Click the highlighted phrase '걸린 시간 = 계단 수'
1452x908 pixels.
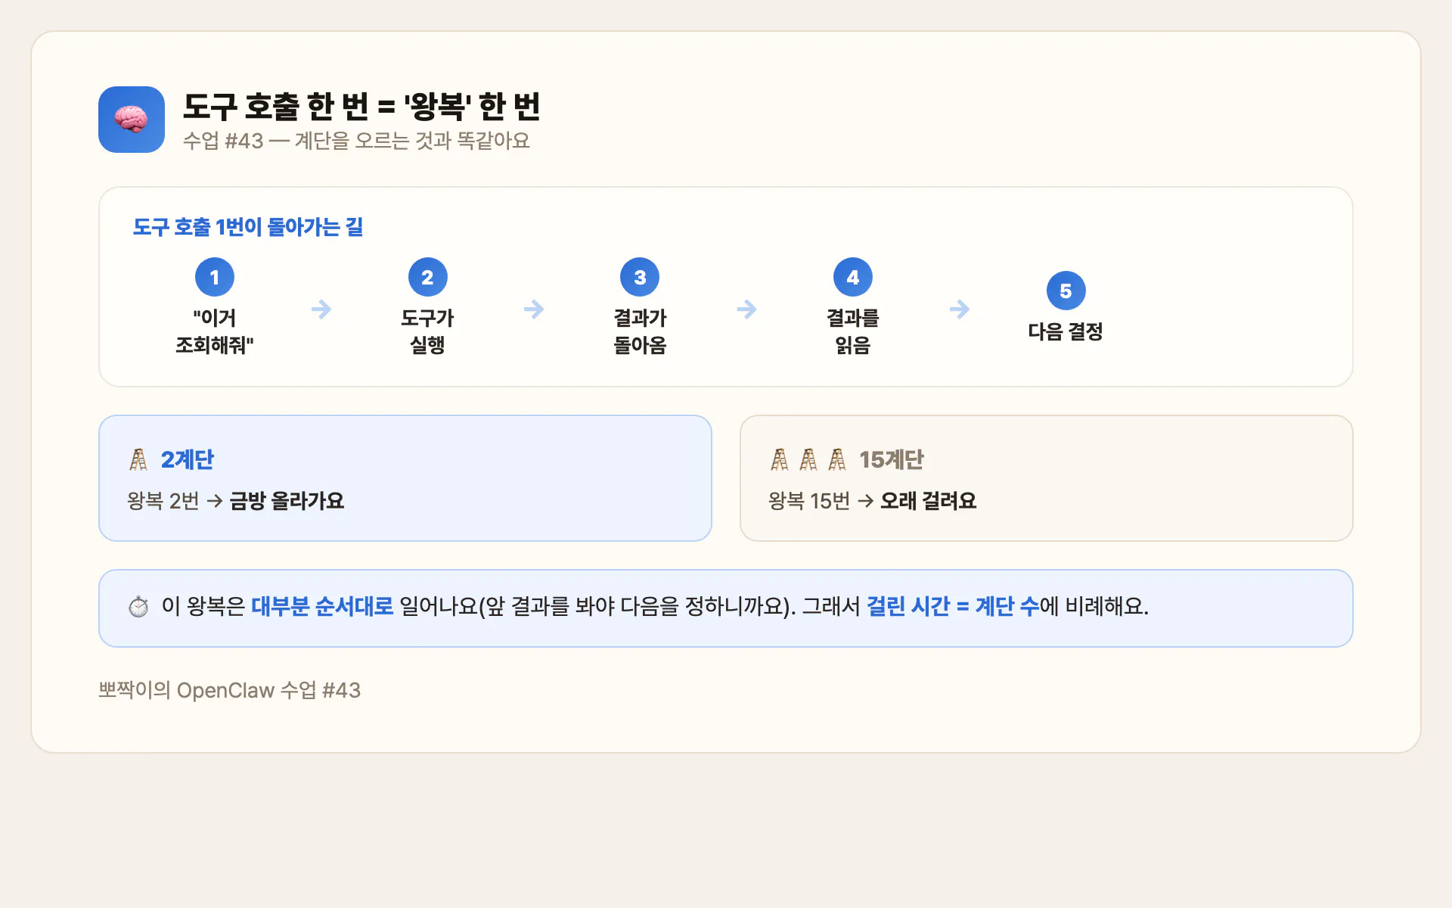pyautogui.click(x=953, y=606)
